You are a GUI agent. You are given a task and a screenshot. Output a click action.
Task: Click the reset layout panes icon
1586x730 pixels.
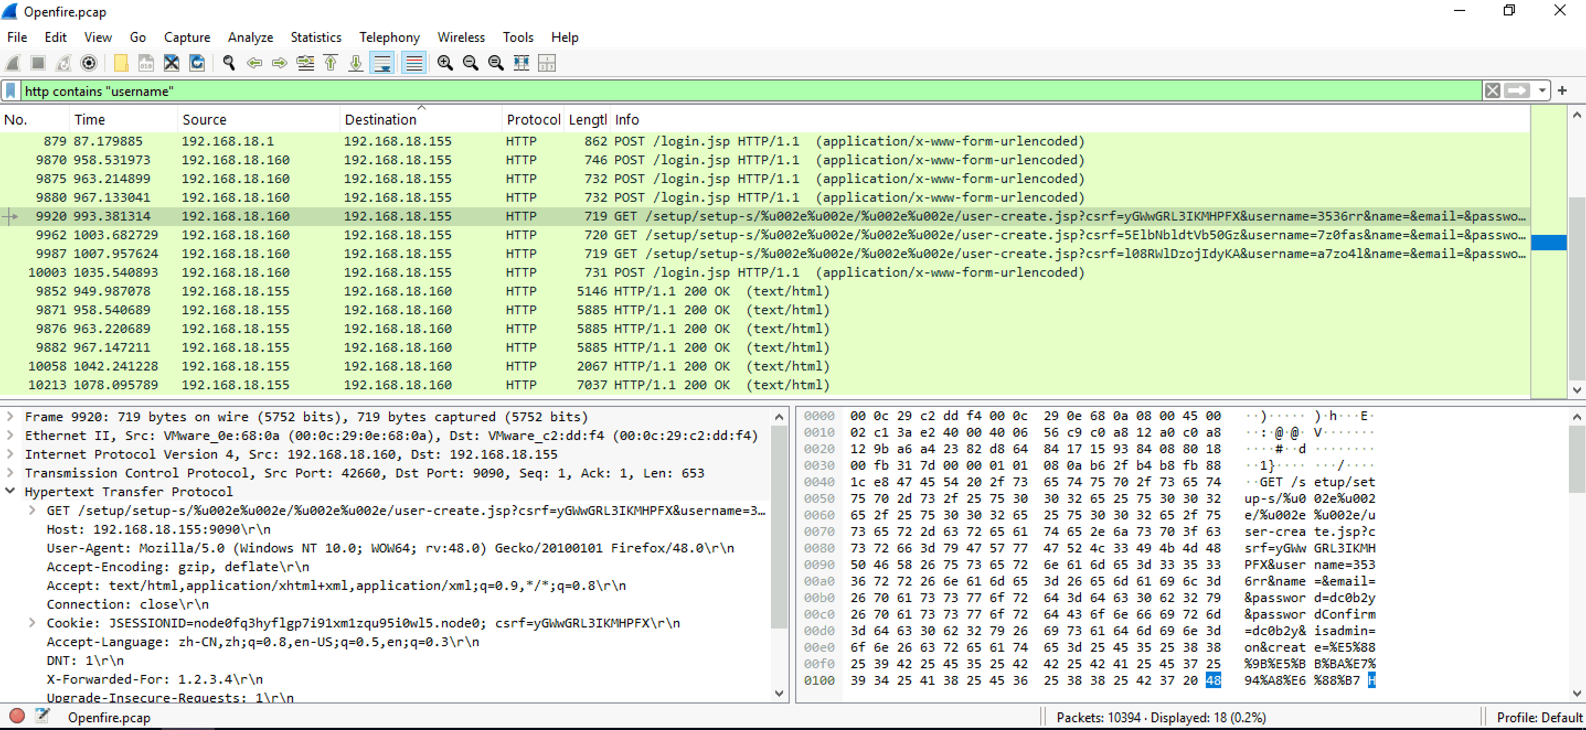coord(547,63)
